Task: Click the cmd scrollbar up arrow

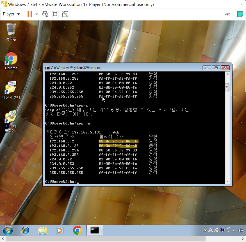Action: coord(227,74)
